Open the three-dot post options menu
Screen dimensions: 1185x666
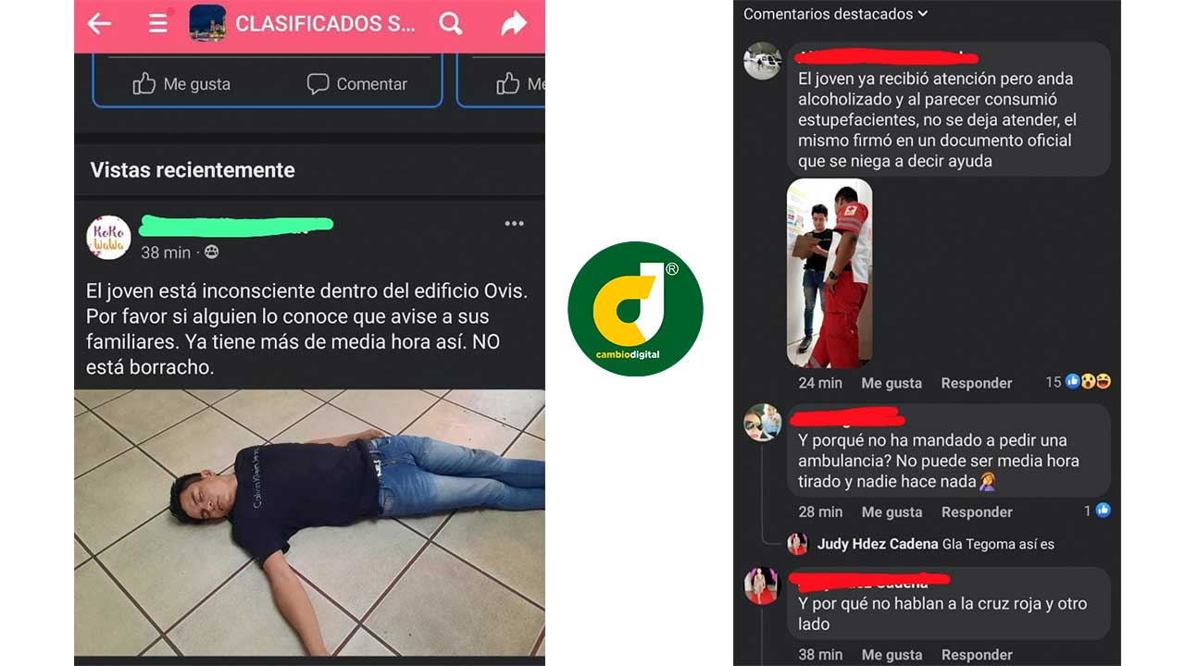[515, 224]
